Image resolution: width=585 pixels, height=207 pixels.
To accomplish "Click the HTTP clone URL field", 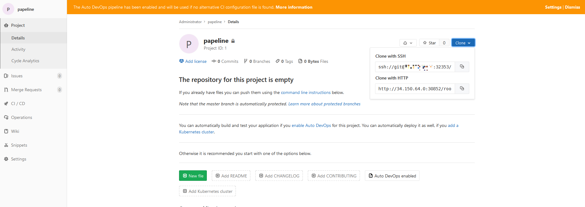I will [415, 89].
